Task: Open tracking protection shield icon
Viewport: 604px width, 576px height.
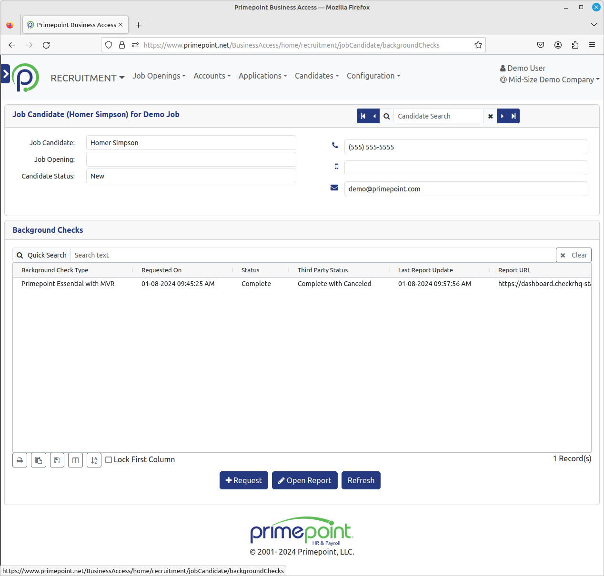Action: tap(109, 45)
